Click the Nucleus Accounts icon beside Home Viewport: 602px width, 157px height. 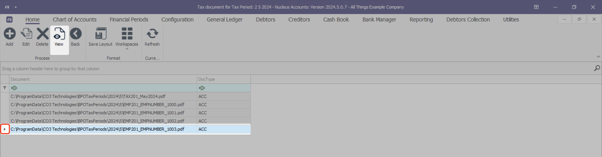(x=9, y=19)
